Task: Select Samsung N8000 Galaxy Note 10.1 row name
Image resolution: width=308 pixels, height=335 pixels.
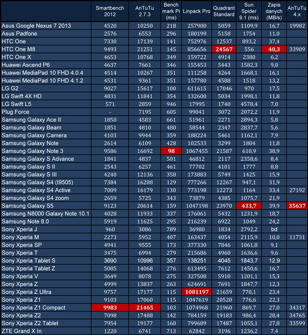Action: [x=46, y=214]
